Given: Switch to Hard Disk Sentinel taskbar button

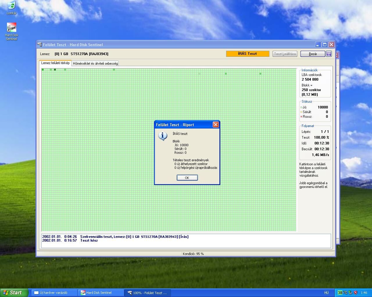Looking at the screenshot, I should (101, 293).
